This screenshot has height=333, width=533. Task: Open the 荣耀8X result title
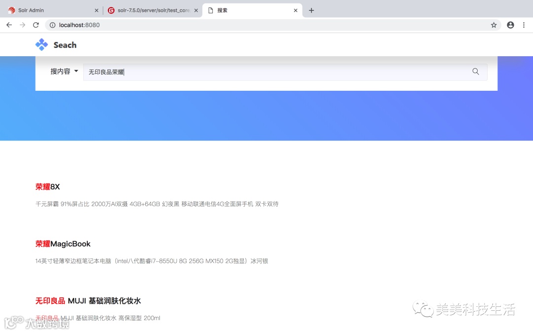click(47, 186)
